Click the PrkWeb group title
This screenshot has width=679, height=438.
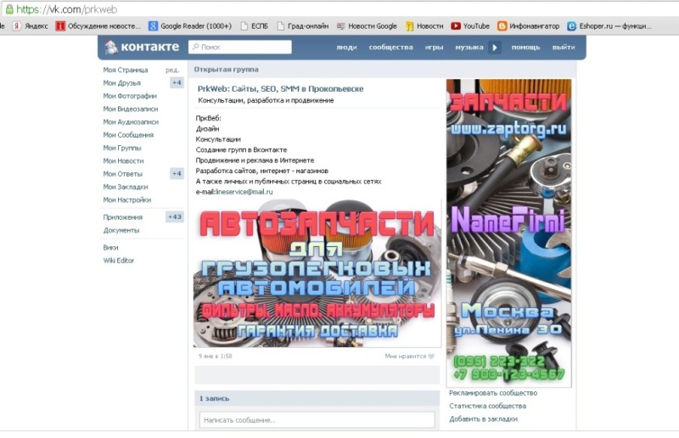pos(281,89)
